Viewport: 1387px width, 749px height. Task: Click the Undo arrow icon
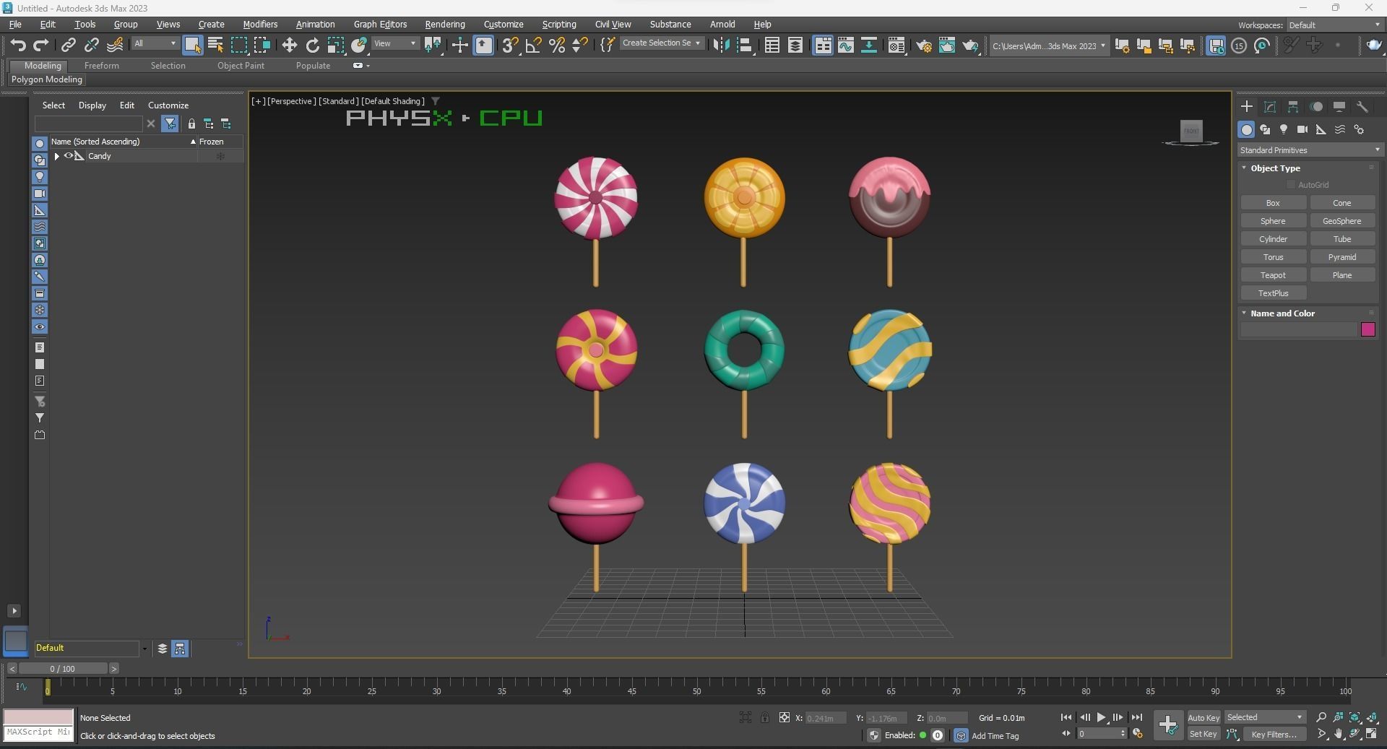(x=18, y=46)
